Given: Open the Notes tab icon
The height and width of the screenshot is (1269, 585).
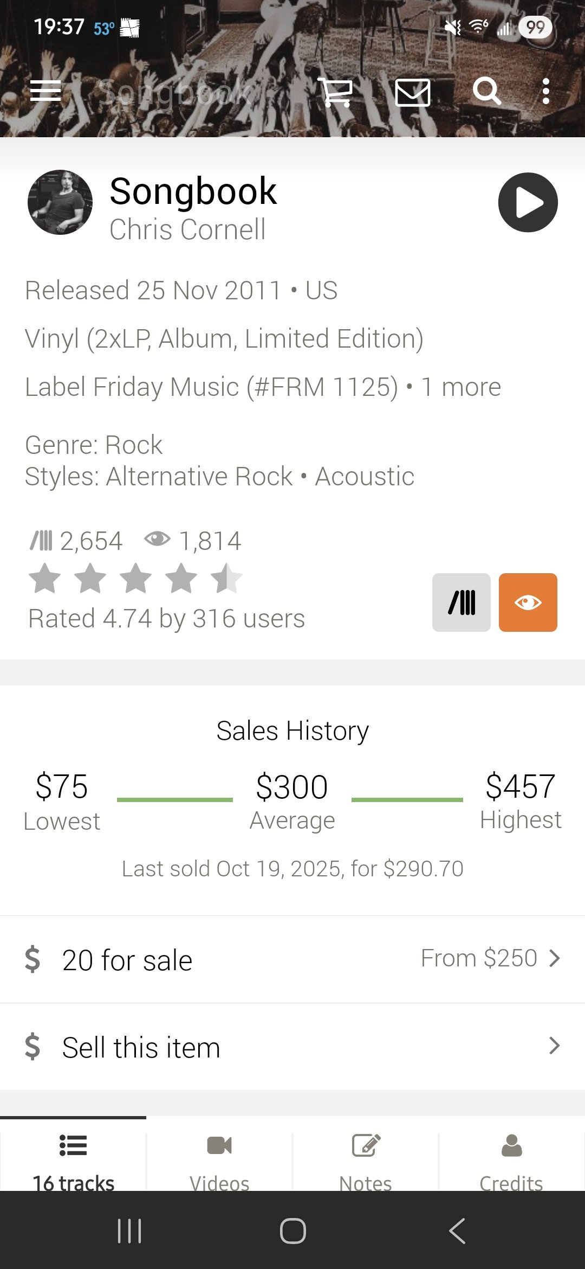Looking at the screenshot, I should (x=366, y=1146).
